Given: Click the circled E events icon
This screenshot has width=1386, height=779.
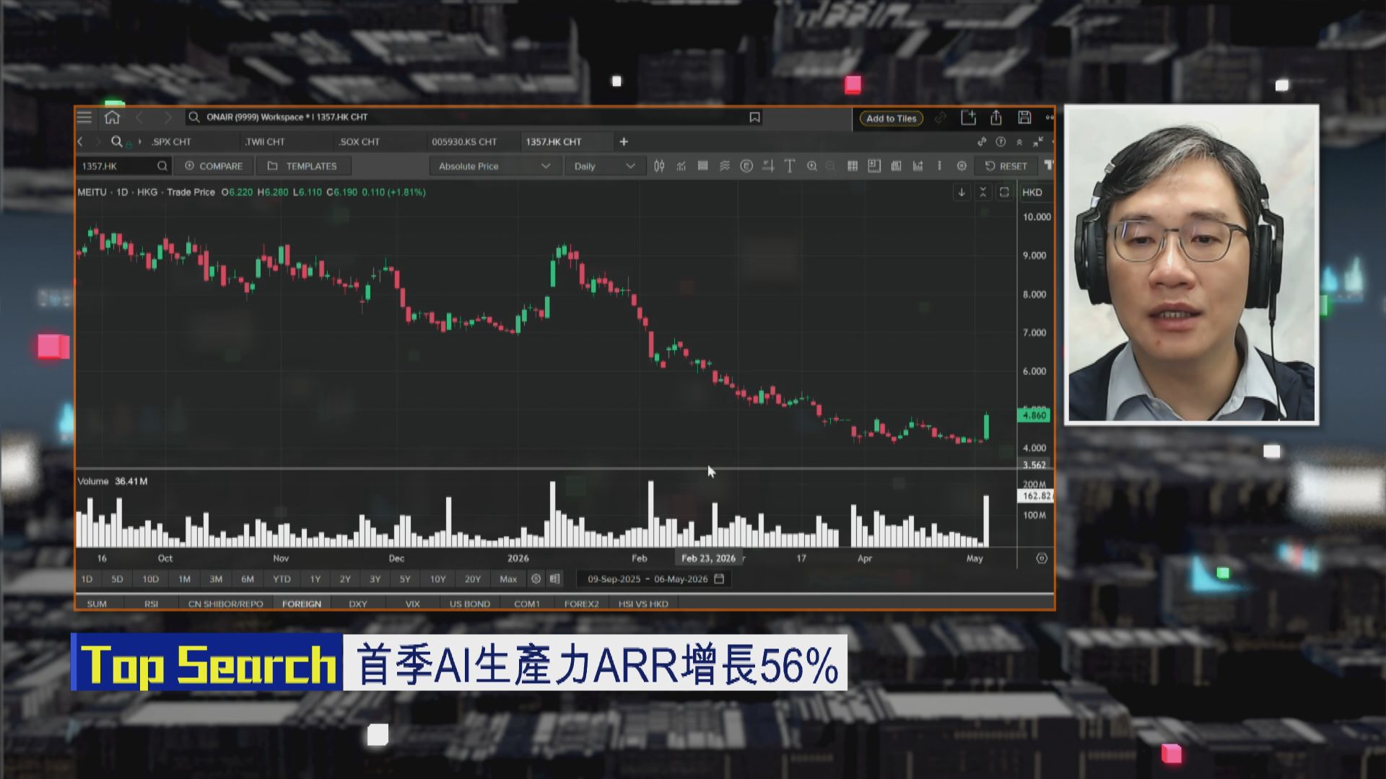Looking at the screenshot, I should click(746, 166).
